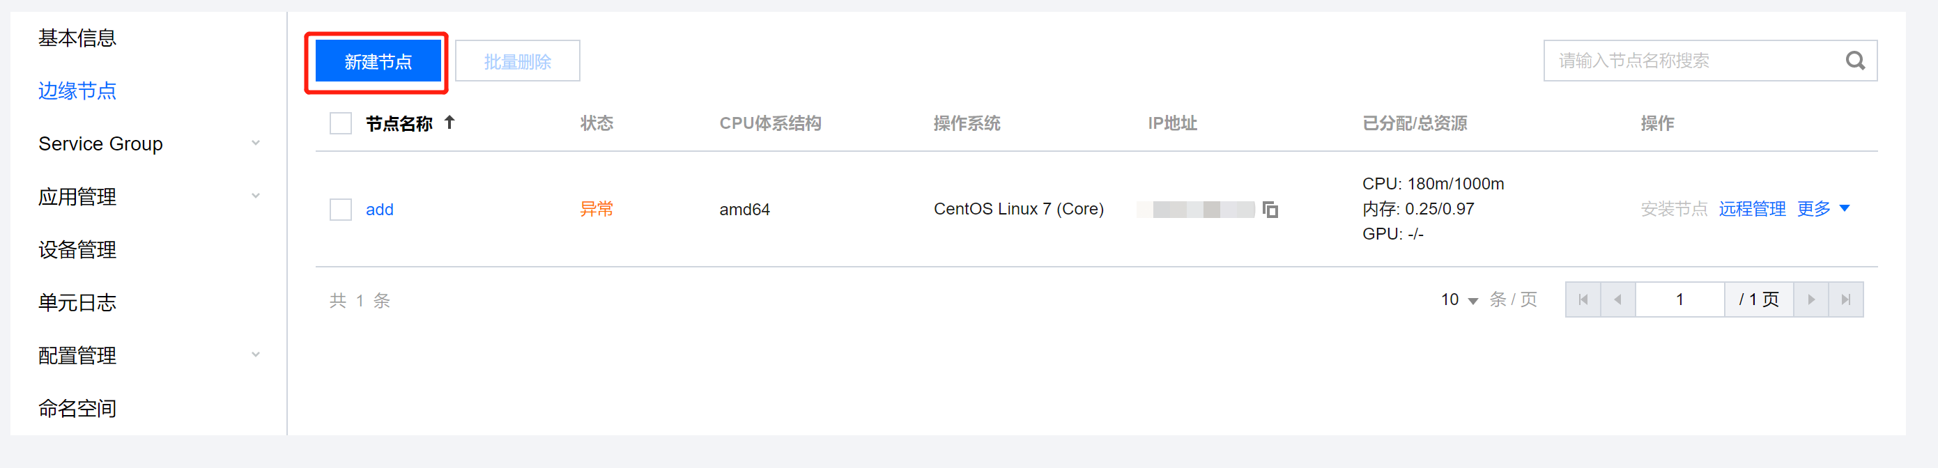The height and width of the screenshot is (468, 1938).
Task: Go to previous page arrow
Action: 1617,299
